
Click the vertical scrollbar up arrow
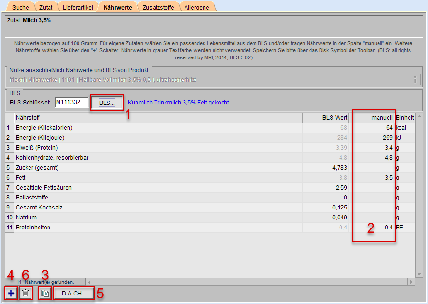pos(418,117)
